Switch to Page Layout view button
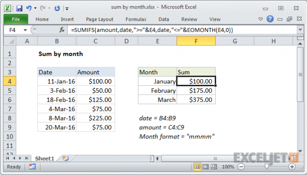 click(206, 167)
